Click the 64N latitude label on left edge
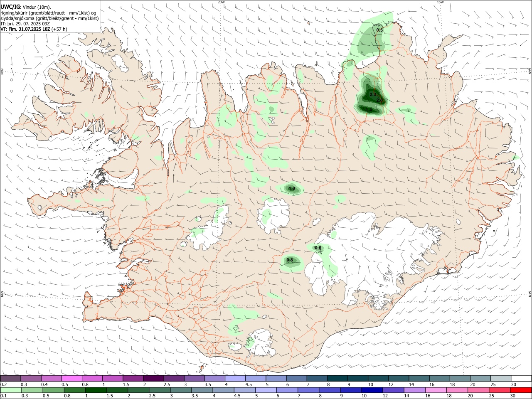The height and width of the screenshot is (399, 532). [x=2, y=294]
